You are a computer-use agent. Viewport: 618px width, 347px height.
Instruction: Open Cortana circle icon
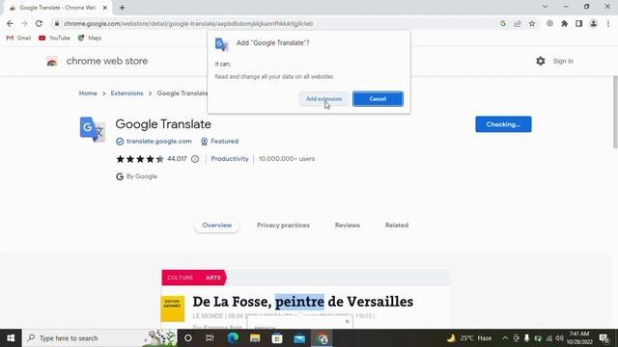point(188,338)
